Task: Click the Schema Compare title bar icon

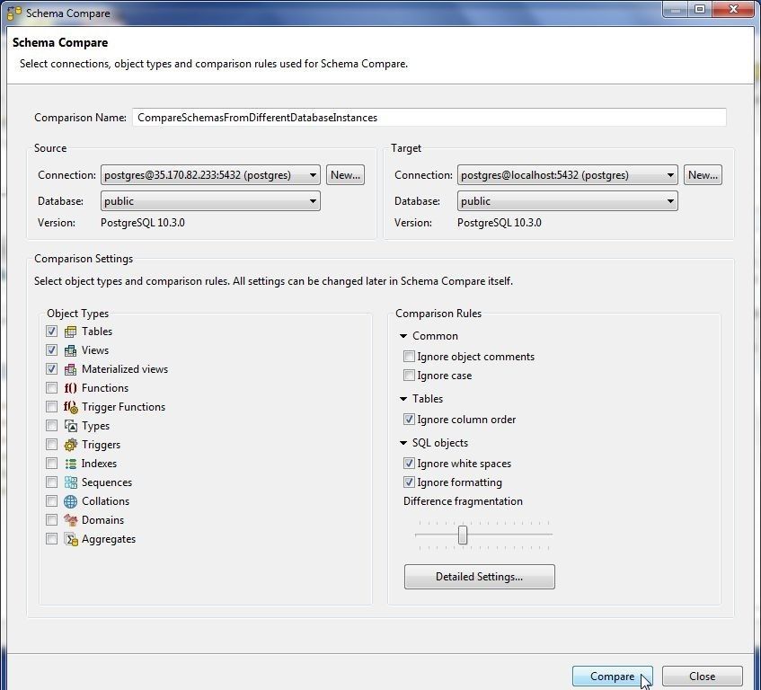Action: (x=14, y=13)
